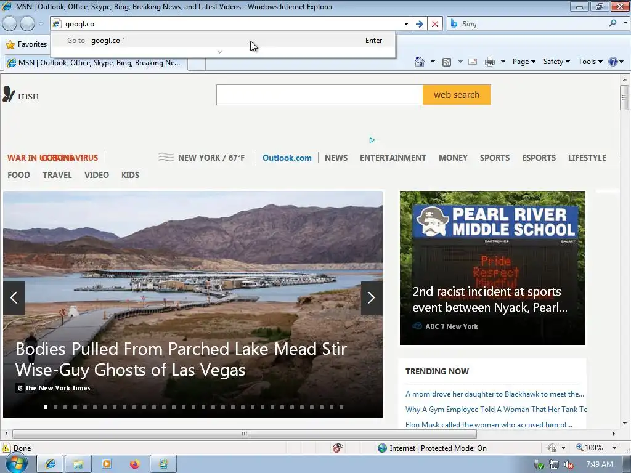This screenshot has width=631, height=473.
Task: Open the Tools menu
Action: (x=590, y=62)
